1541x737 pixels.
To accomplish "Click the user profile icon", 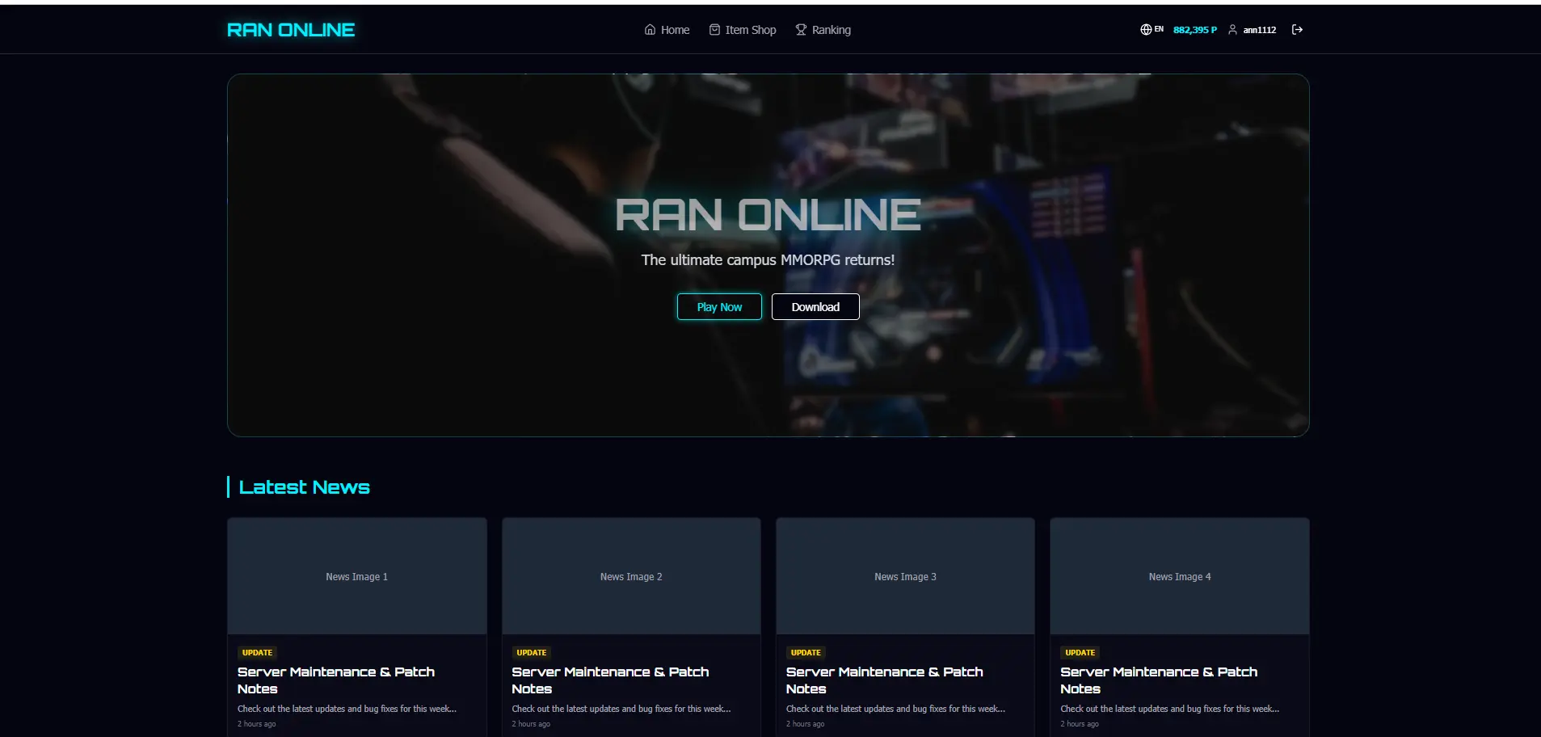I will tap(1232, 30).
